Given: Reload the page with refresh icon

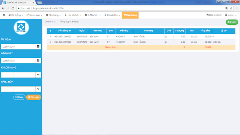Looking at the screenshot, I should 13,8.
